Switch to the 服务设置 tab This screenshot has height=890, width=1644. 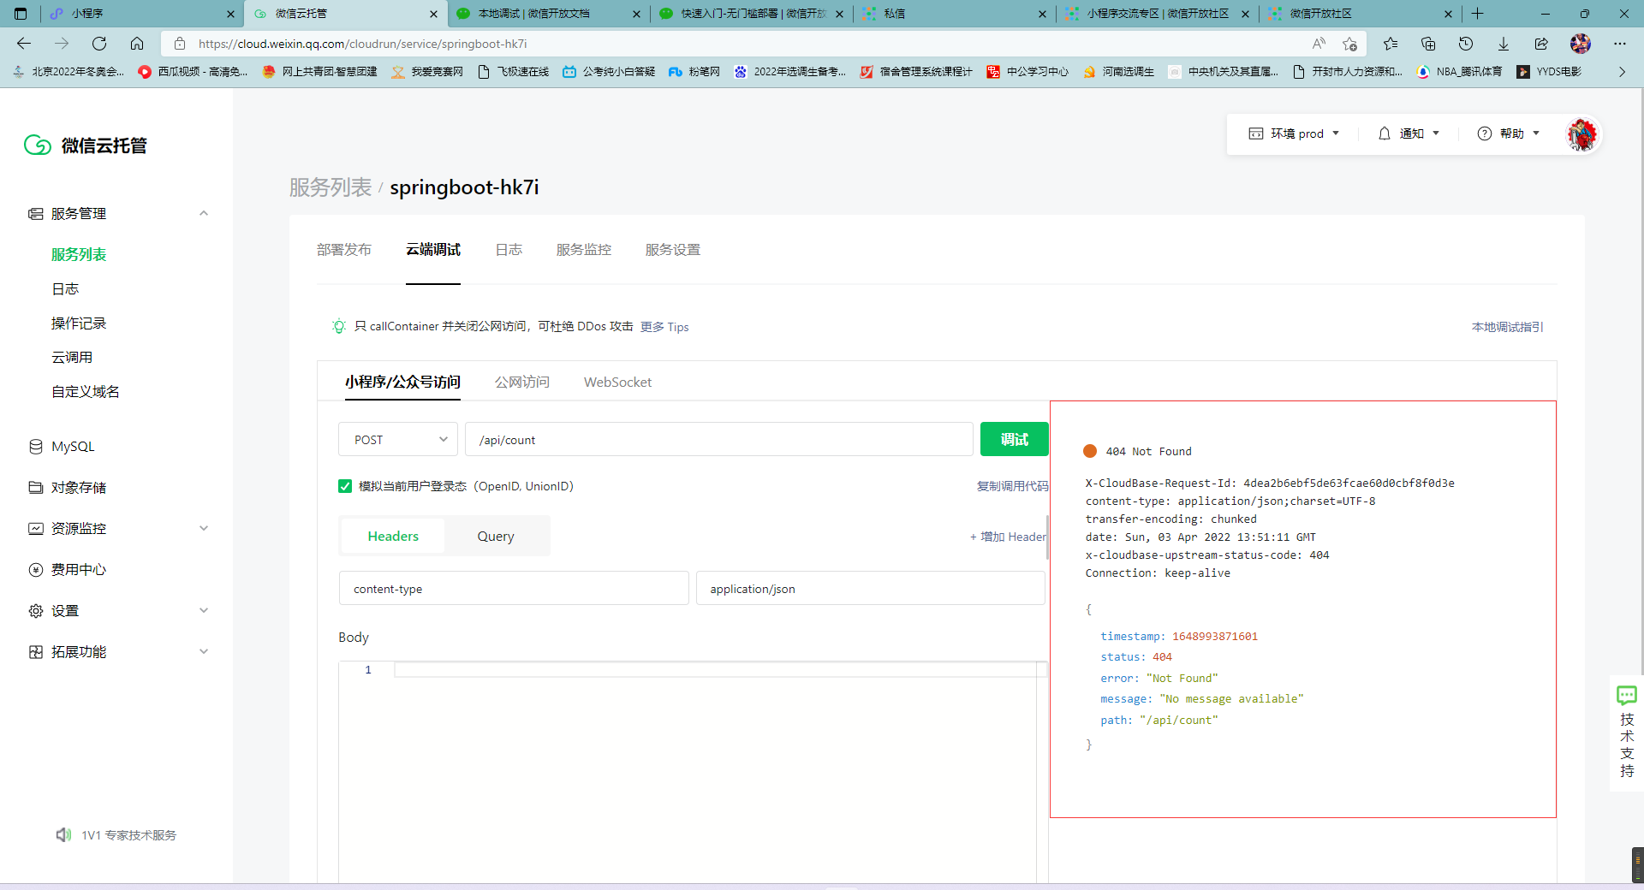(673, 250)
